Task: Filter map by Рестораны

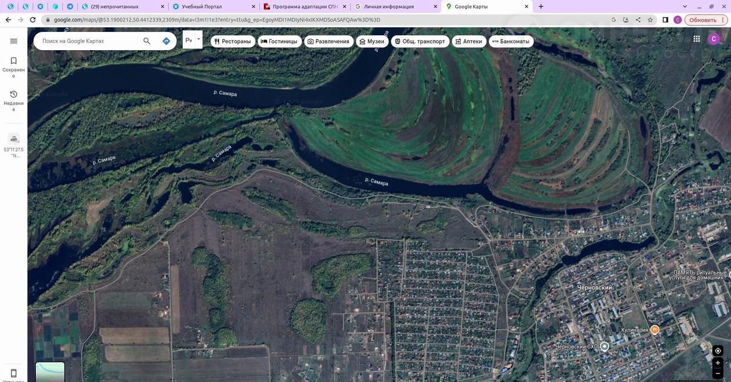Action: coord(232,42)
